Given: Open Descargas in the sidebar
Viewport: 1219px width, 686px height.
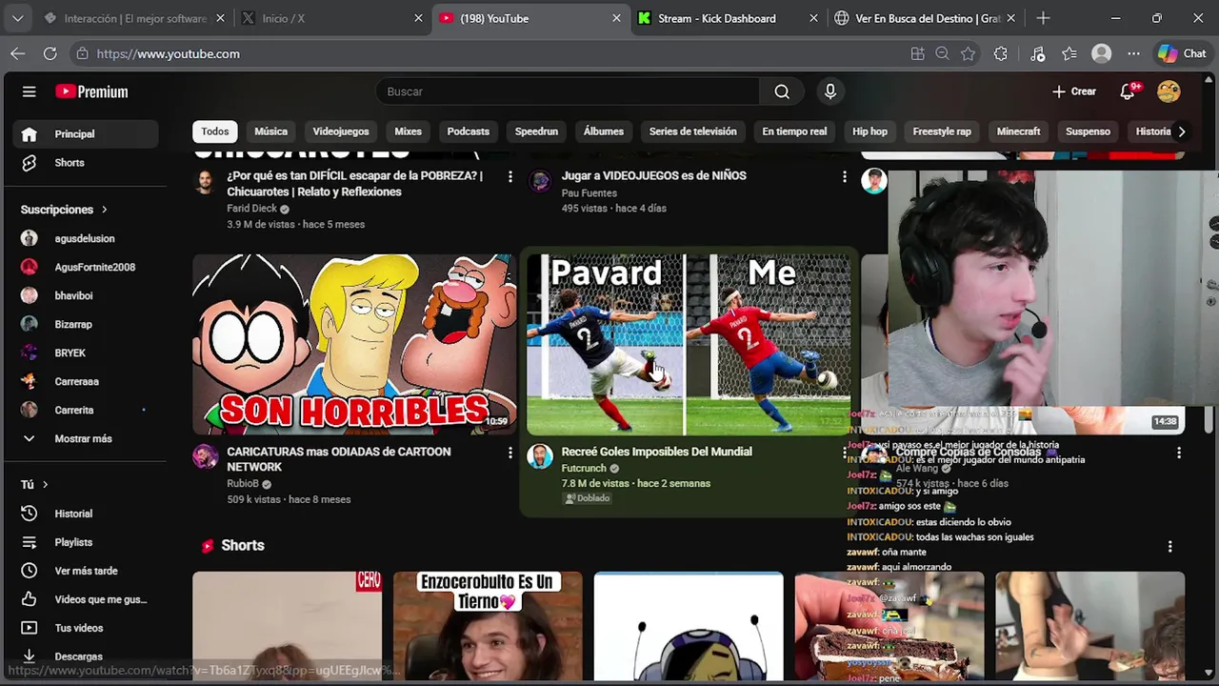Looking at the screenshot, I should tap(86, 656).
